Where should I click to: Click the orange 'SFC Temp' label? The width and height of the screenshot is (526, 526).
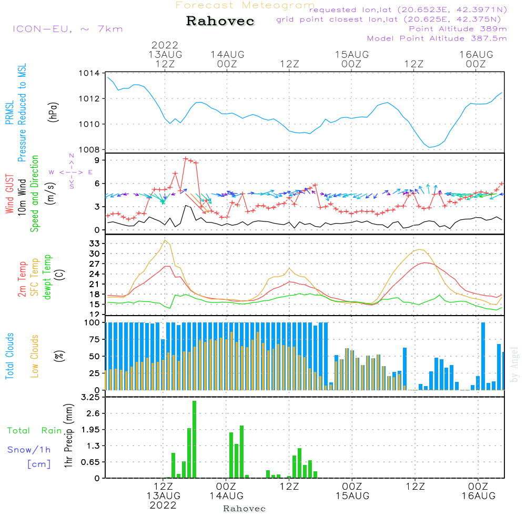(x=35, y=277)
